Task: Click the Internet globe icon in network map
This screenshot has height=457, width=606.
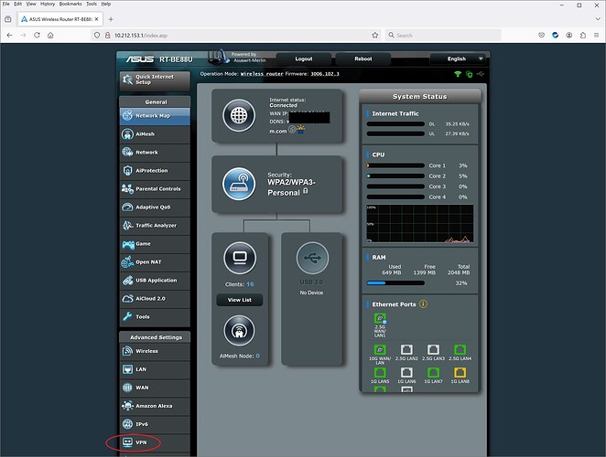Action: (x=239, y=115)
